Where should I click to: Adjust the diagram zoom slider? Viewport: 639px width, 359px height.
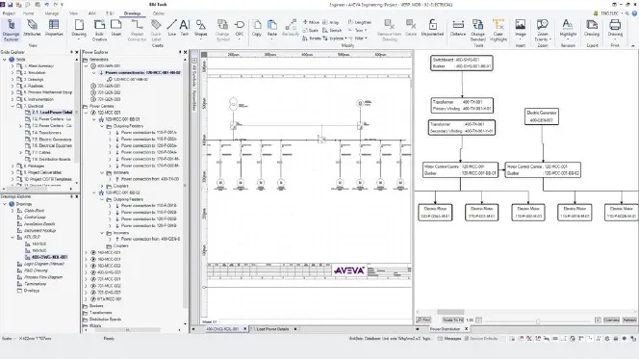pos(538,321)
